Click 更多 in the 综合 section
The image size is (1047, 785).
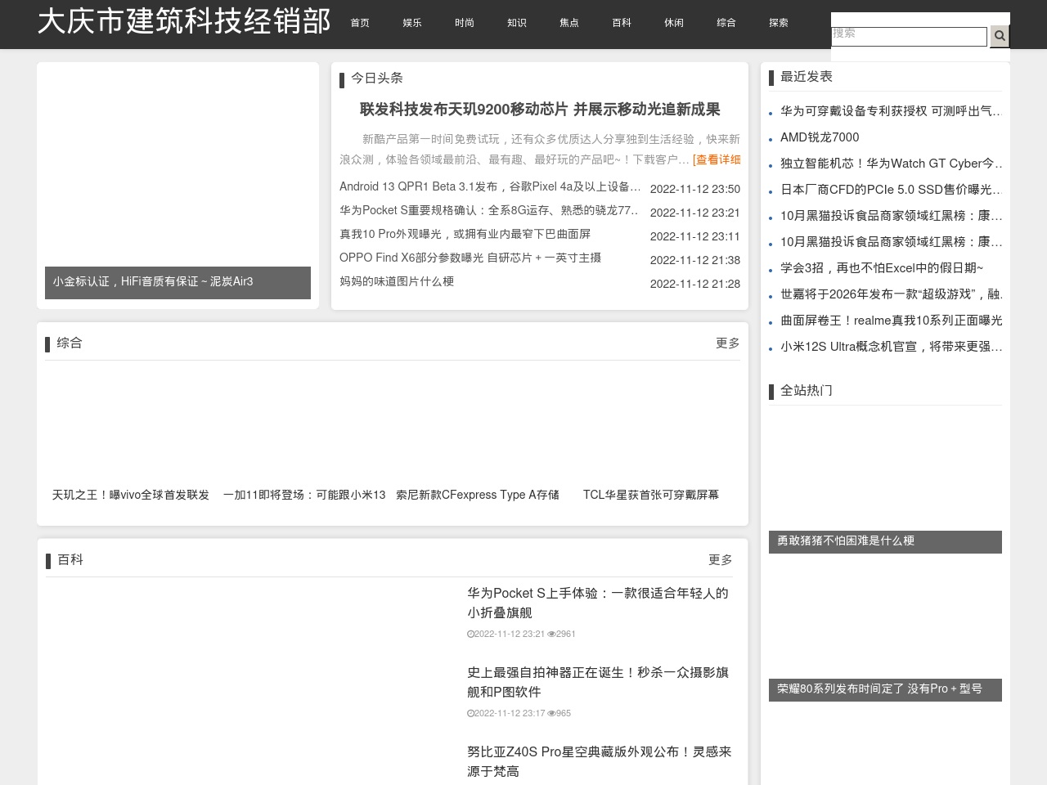point(728,343)
